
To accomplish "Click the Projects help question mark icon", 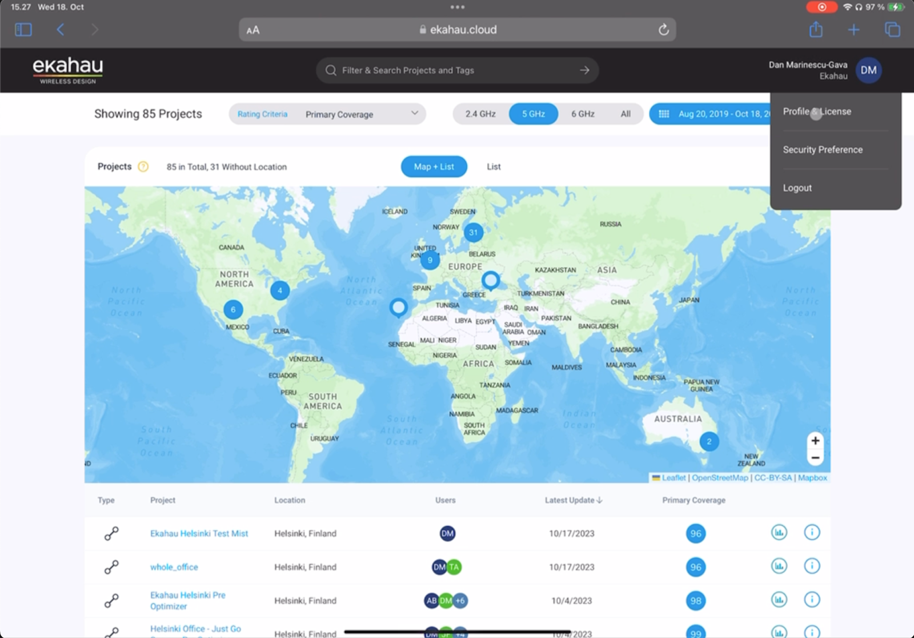I will (x=143, y=167).
